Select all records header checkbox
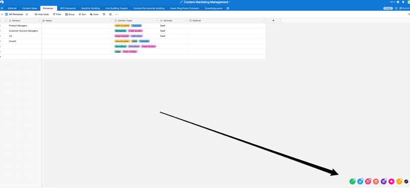Image resolution: width=410 pixels, height=188 pixels. (1, 20)
